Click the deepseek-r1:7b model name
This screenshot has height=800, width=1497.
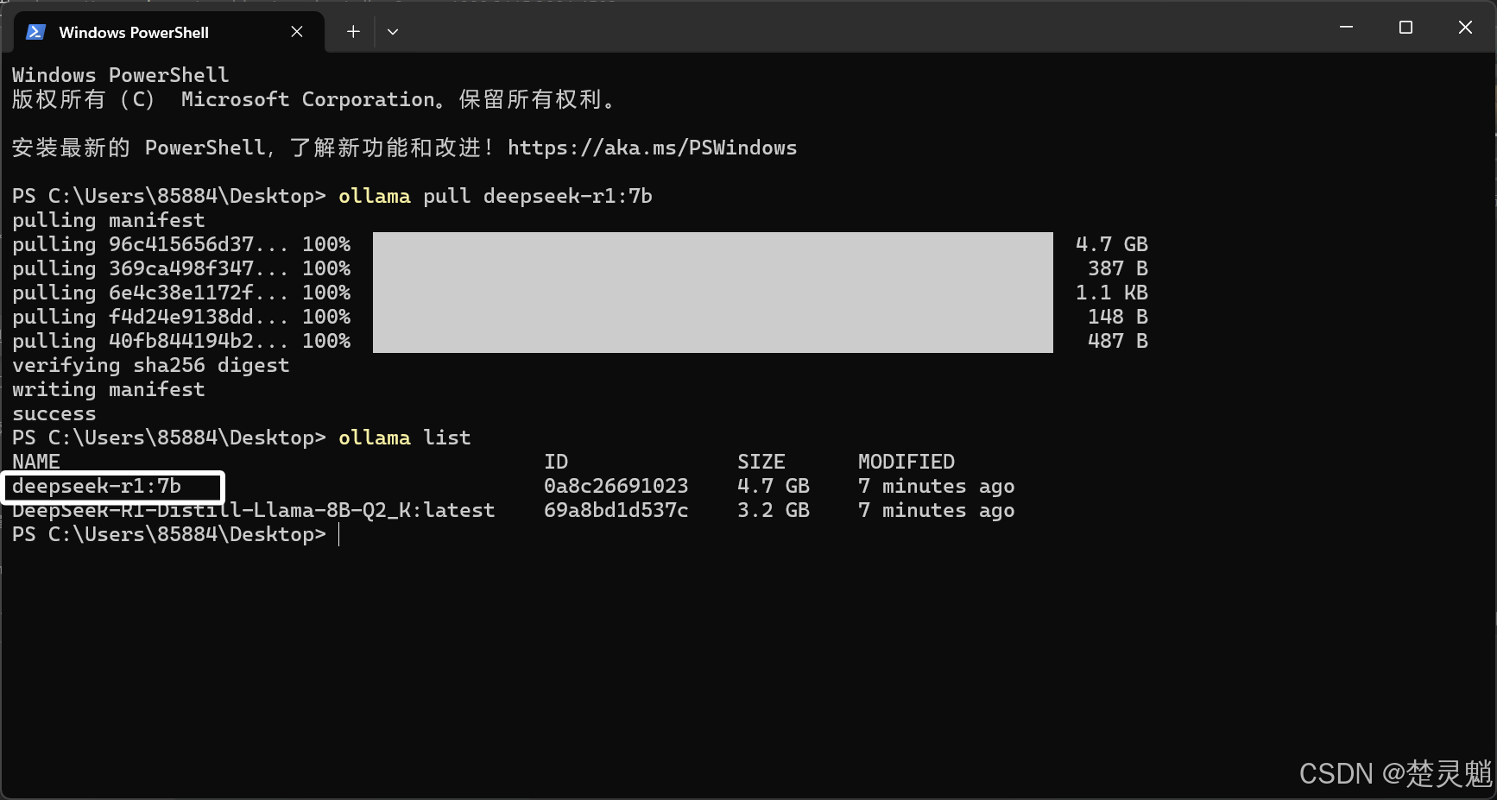click(x=97, y=486)
